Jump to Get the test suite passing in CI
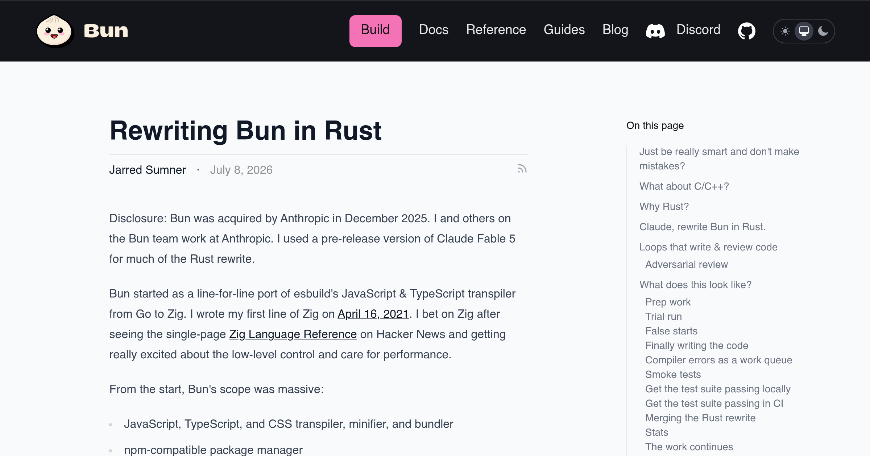870x456 pixels. point(714,403)
